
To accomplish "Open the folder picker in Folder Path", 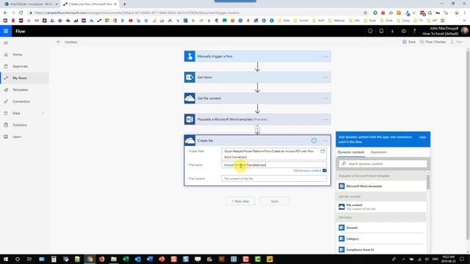I will click(322, 151).
